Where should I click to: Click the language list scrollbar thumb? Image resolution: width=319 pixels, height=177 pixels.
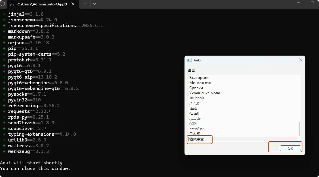tap(299, 129)
